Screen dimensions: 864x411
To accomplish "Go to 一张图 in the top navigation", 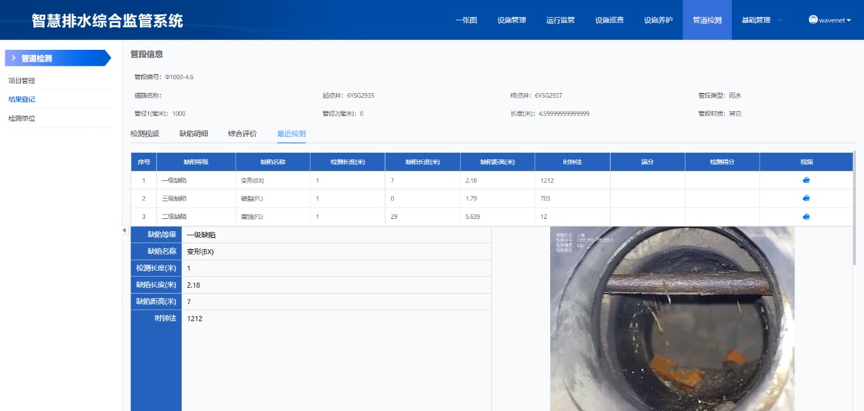I will coord(465,20).
